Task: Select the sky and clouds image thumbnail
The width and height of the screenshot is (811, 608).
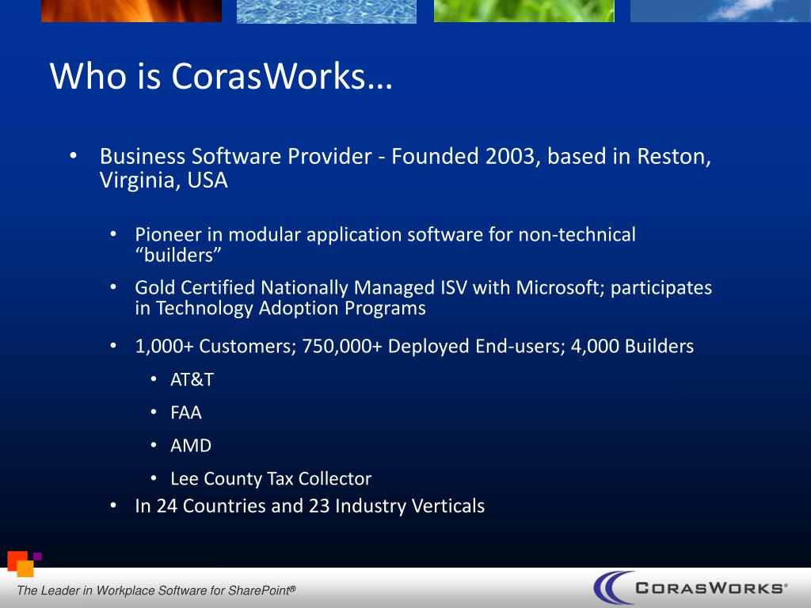Action: point(721,11)
